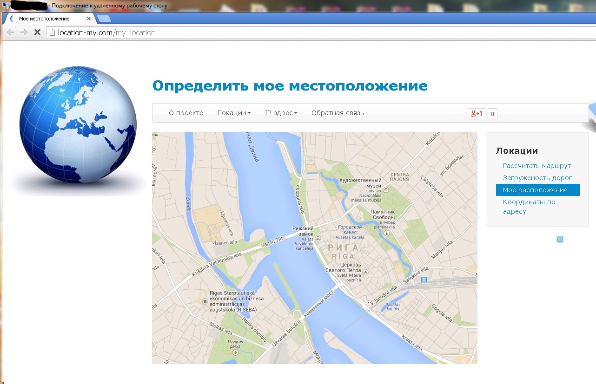Click the +1 counter showing 0
The height and width of the screenshot is (384, 596).
click(492, 114)
